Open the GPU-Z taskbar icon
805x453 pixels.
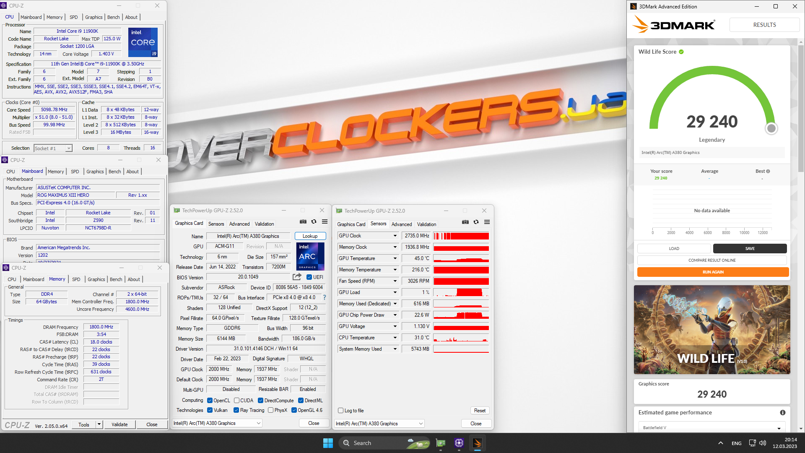click(x=441, y=443)
